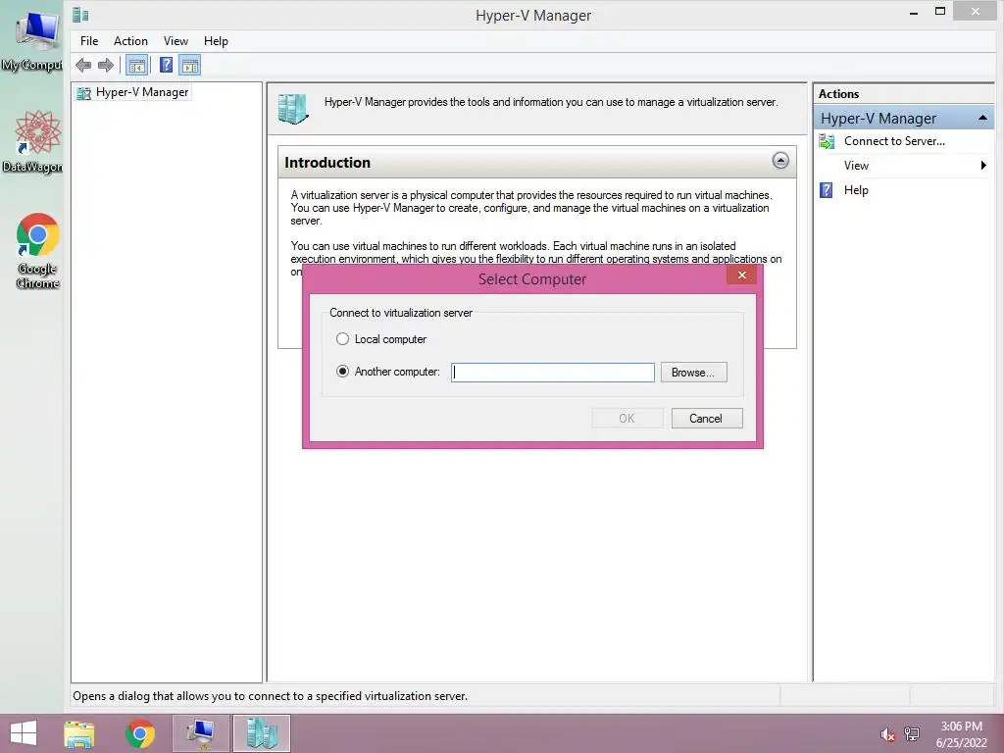
Task: Click the OK button in the dialog
Action: coord(627,418)
